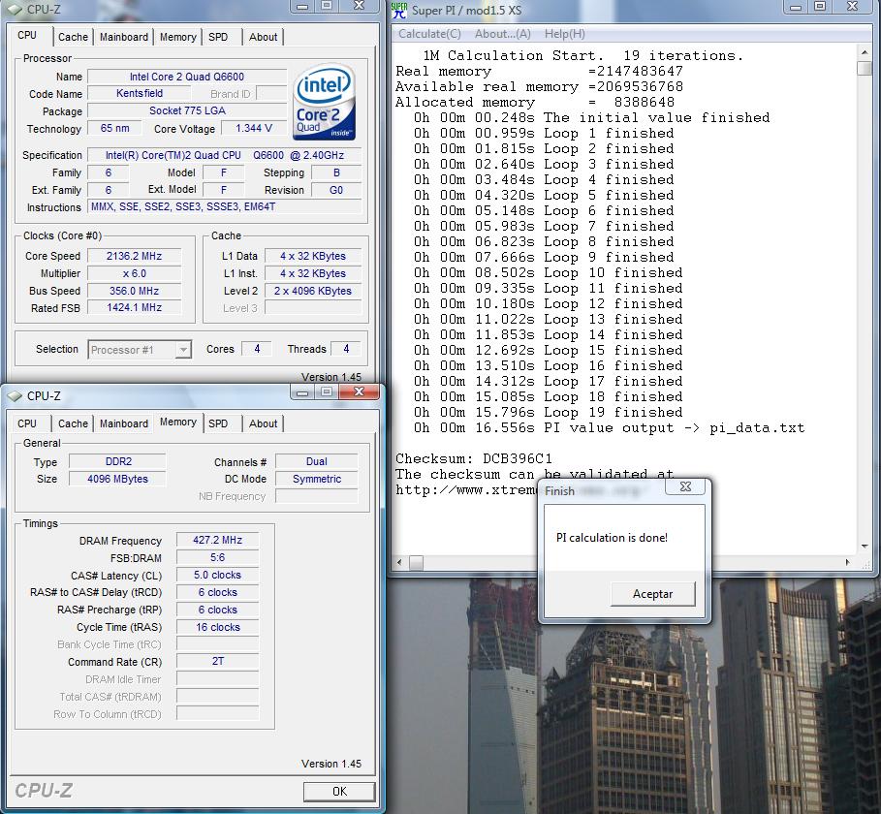Click the Aceptar button in Finish dialog
The image size is (881, 814).
coord(653,594)
